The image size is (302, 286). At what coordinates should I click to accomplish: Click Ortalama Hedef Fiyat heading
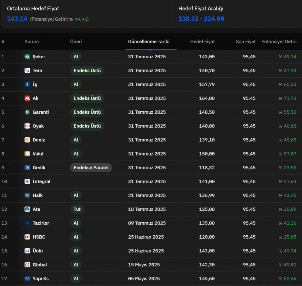point(33,9)
